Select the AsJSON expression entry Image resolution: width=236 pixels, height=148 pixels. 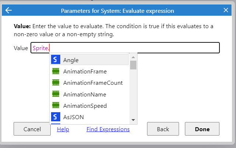click(x=74, y=117)
